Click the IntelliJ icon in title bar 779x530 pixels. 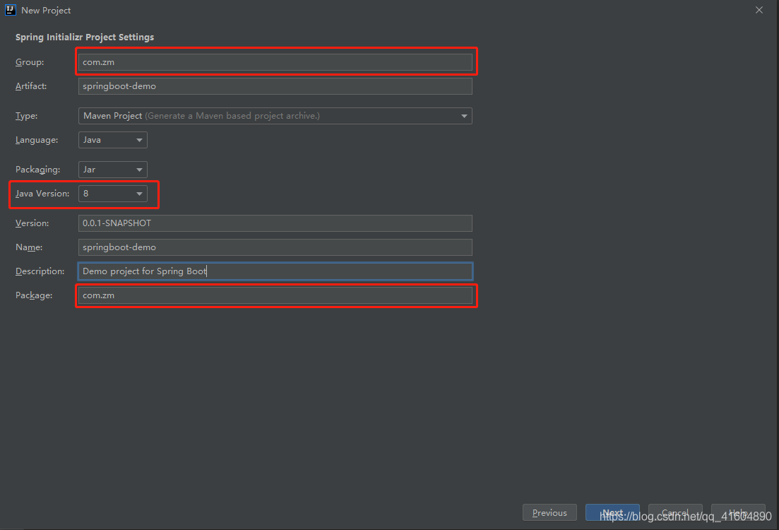pyautogui.click(x=10, y=10)
